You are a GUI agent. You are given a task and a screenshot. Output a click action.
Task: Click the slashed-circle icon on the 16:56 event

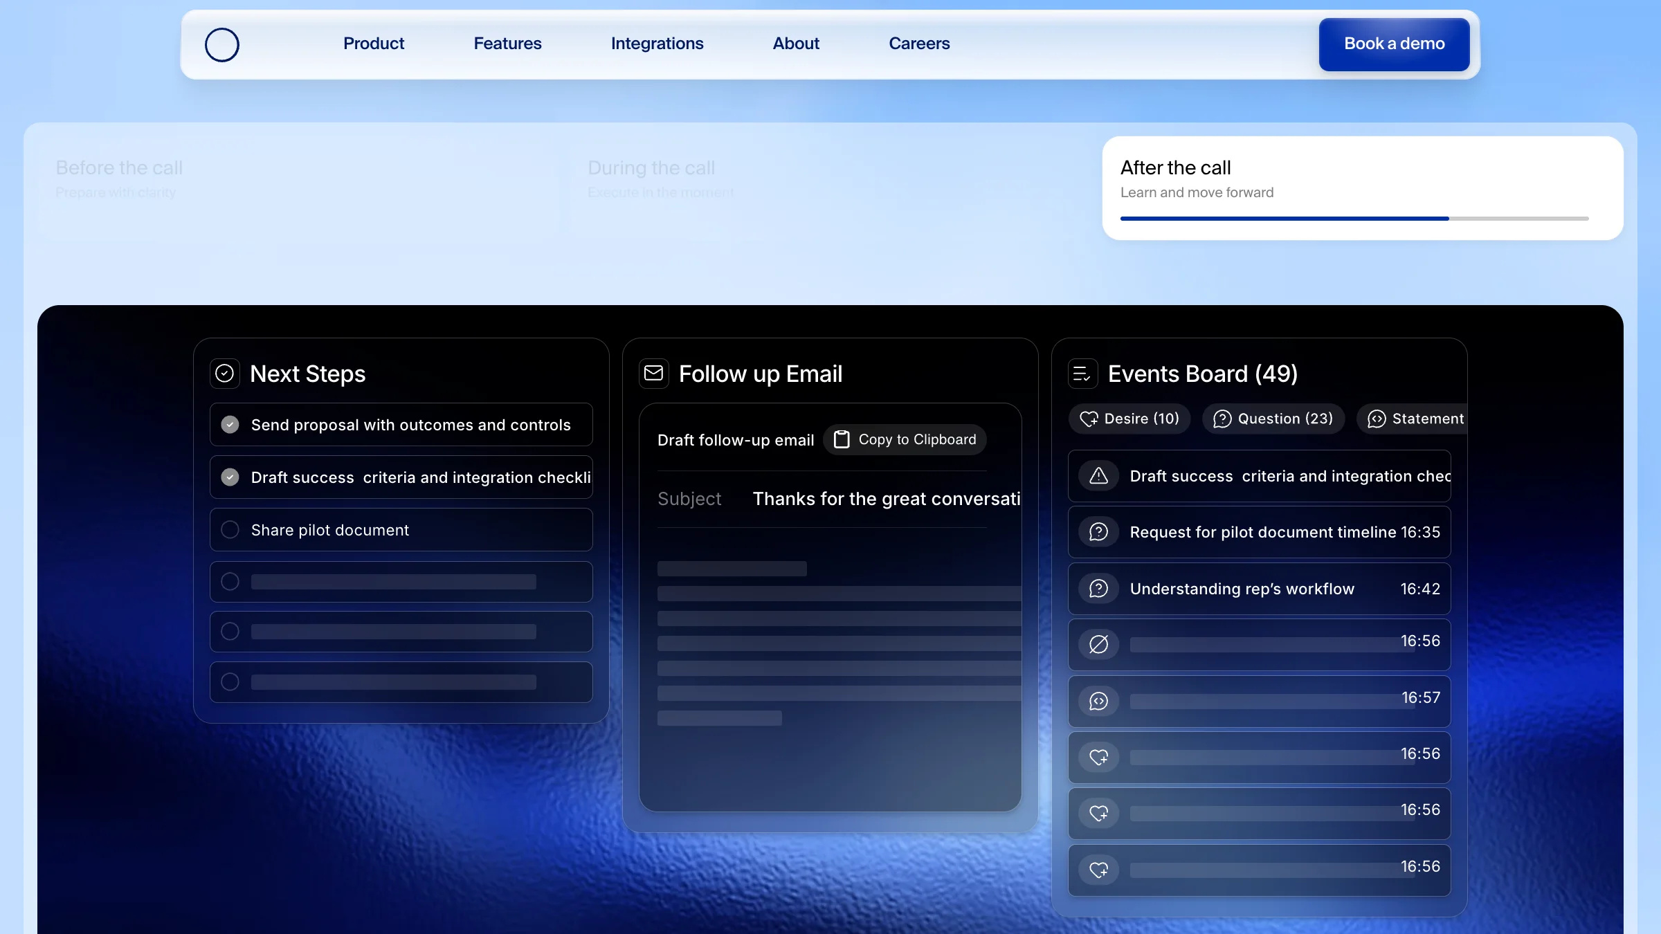pos(1098,645)
